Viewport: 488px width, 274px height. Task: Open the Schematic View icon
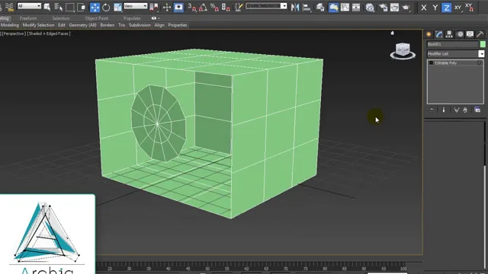click(356, 7)
